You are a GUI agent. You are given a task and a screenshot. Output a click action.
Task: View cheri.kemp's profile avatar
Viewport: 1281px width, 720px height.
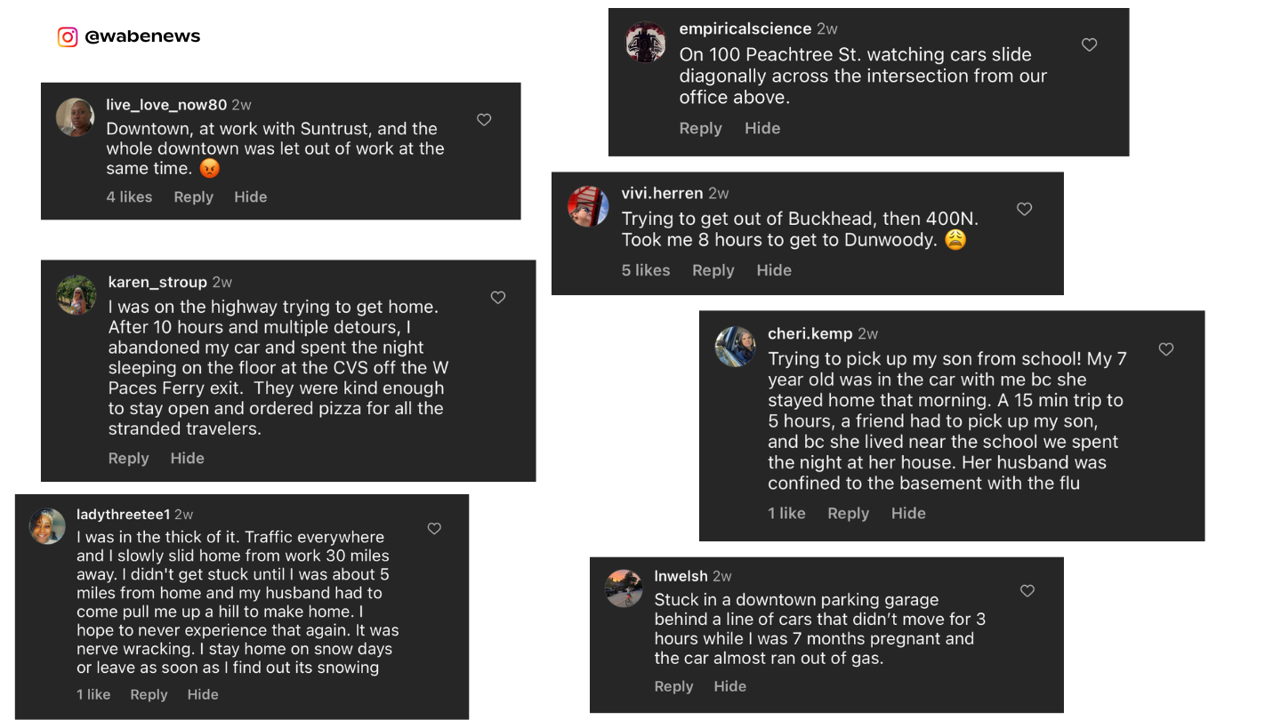pyautogui.click(x=736, y=347)
